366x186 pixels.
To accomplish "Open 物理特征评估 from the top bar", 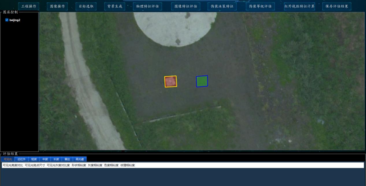I will 147,6.
